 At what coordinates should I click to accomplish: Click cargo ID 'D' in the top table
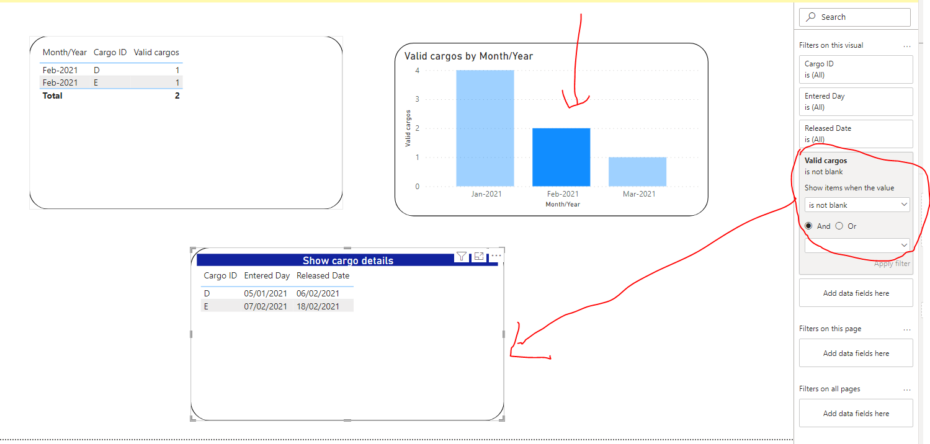pyautogui.click(x=96, y=70)
